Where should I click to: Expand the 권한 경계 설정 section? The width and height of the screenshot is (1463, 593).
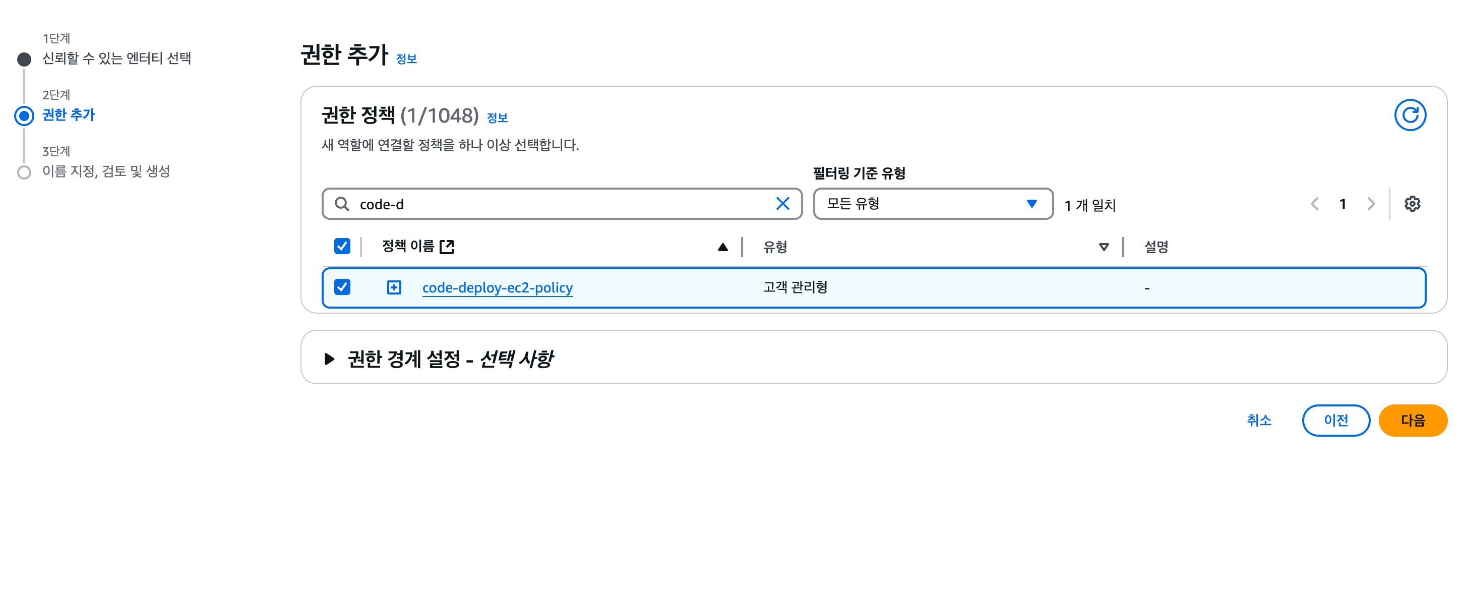click(329, 359)
